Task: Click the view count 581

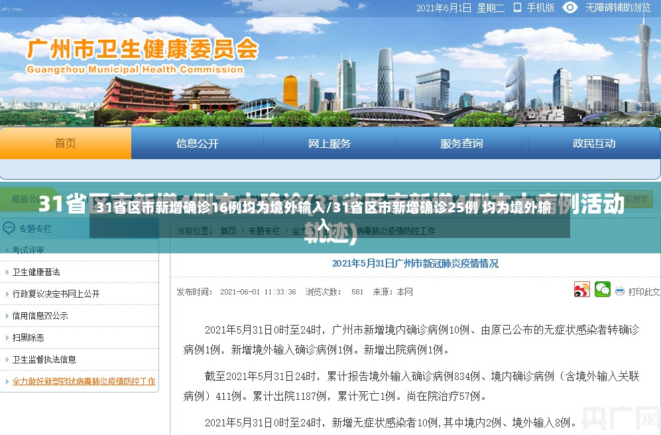Action: [x=357, y=292]
